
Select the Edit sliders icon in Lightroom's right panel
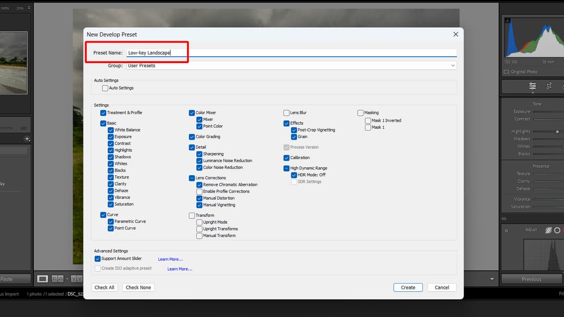click(x=533, y=86)
